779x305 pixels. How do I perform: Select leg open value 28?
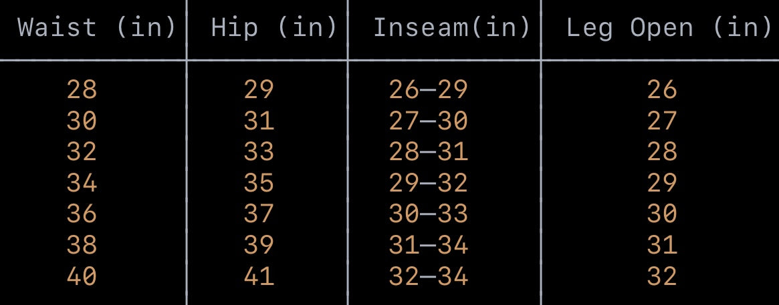click(x=662, y=151)
